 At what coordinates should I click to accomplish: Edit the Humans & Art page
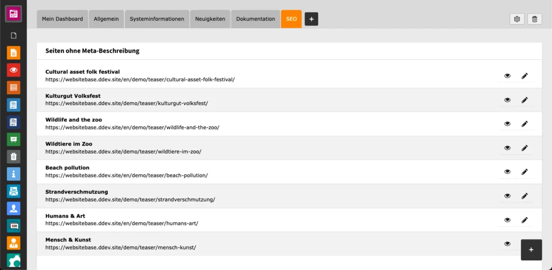[x=525, y=220]
